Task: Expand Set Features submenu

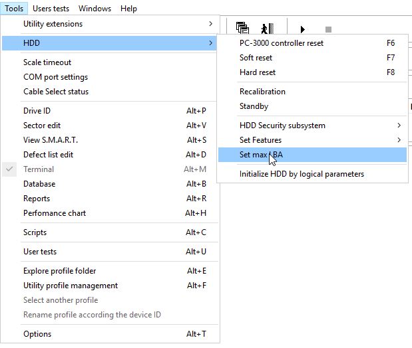Action: tap(312, 140)
